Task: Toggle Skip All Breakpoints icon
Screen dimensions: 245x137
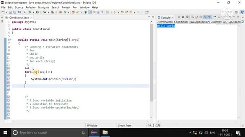Action: pyautogui.click(x=24, y=12)
